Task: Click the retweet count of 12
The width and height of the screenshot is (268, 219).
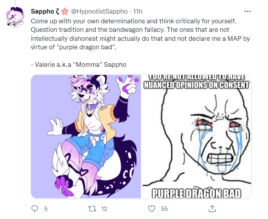Action: click(x=104, y=209)
